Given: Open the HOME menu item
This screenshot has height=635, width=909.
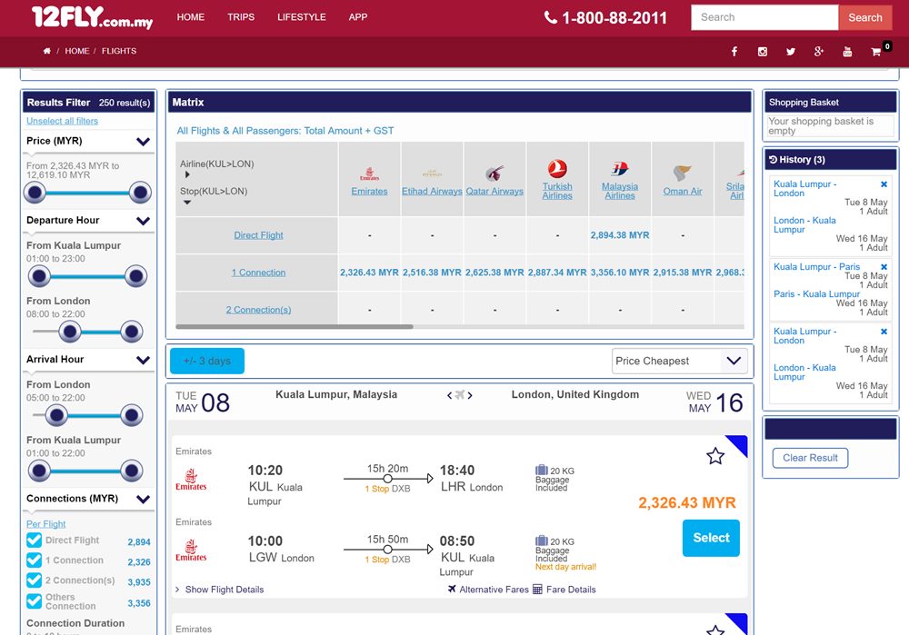Looking at the screenshot, I should tap(191, 17).
